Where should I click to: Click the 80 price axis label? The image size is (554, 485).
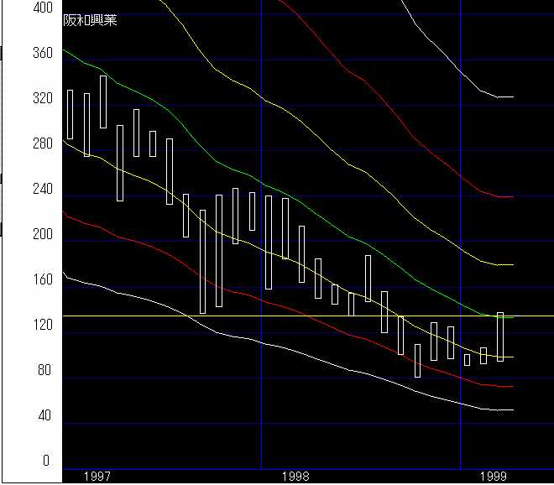tap(42, 370)
